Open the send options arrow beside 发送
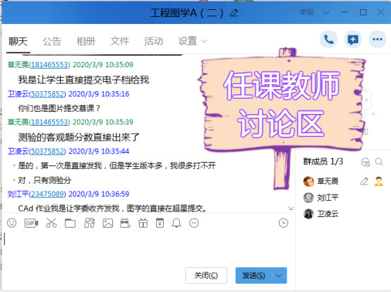The width and height of the screenshot is (391, 292). point(279,276)
